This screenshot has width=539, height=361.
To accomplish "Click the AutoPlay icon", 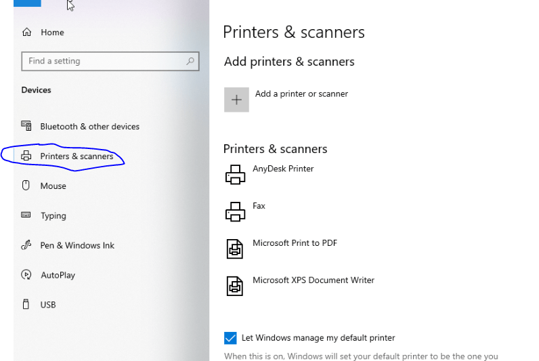I will click(27, 275).
